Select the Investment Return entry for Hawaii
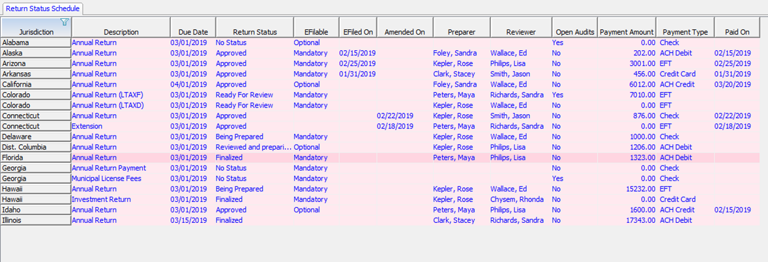The height and width of the screenshot is (262, 768). [102, 199]
